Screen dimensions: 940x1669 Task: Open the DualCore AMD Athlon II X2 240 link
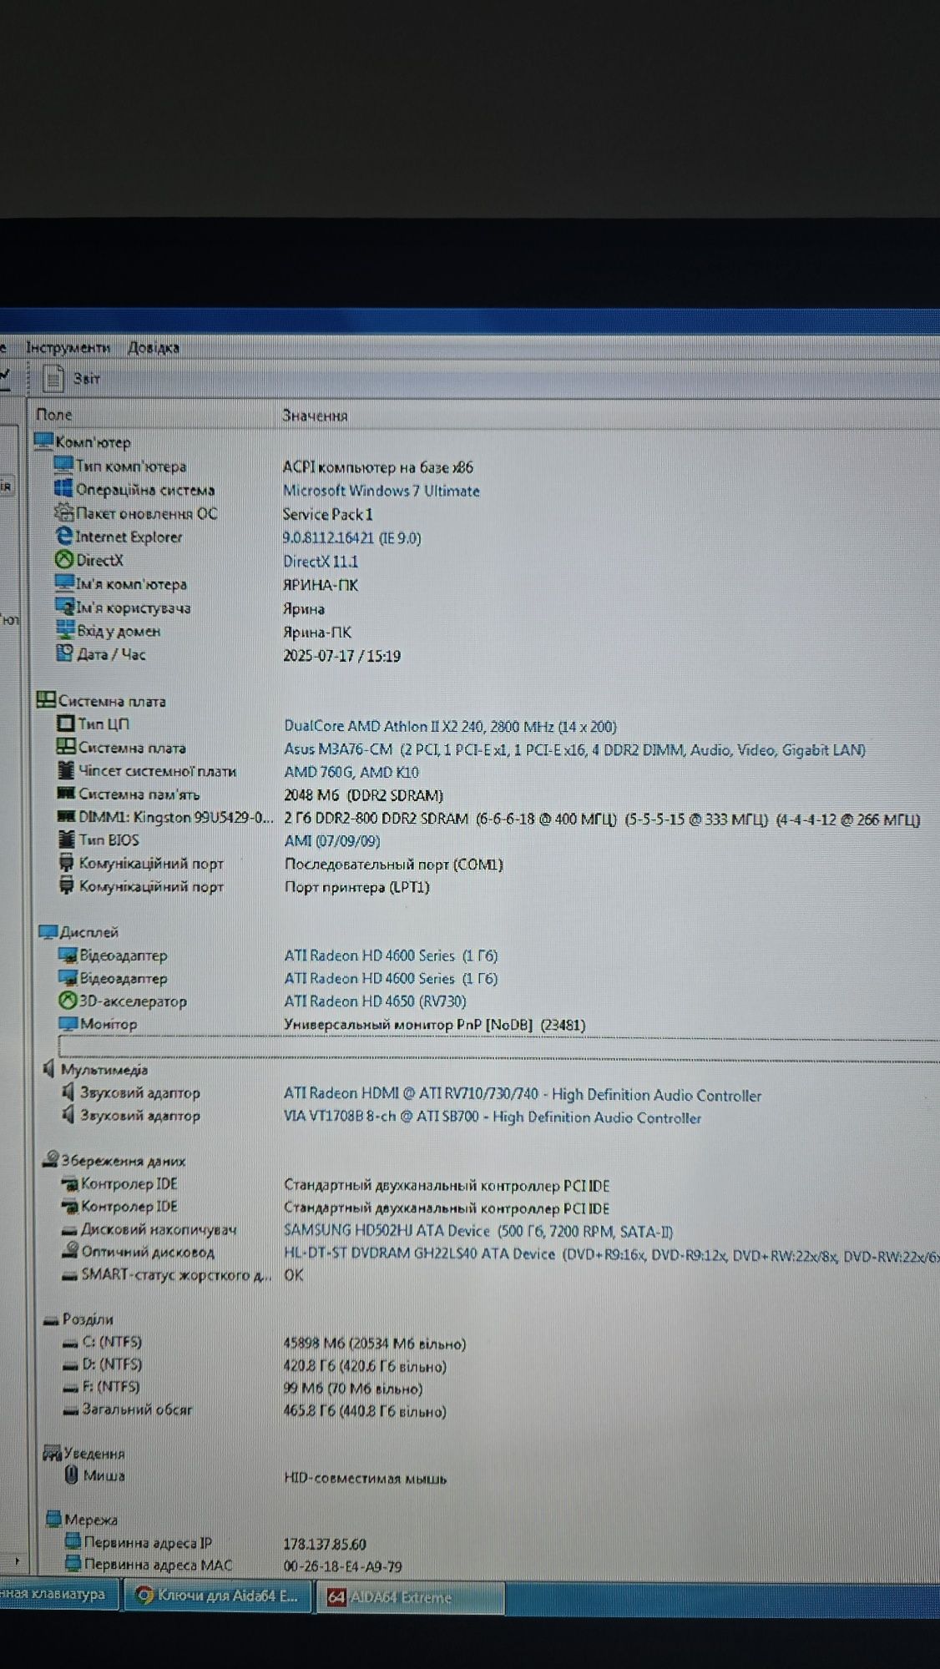(451, 726)
